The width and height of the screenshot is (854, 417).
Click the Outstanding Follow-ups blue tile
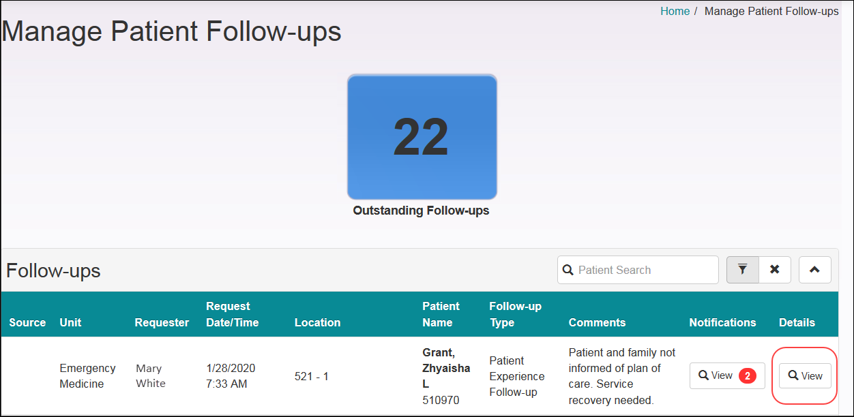pos(422,136)
